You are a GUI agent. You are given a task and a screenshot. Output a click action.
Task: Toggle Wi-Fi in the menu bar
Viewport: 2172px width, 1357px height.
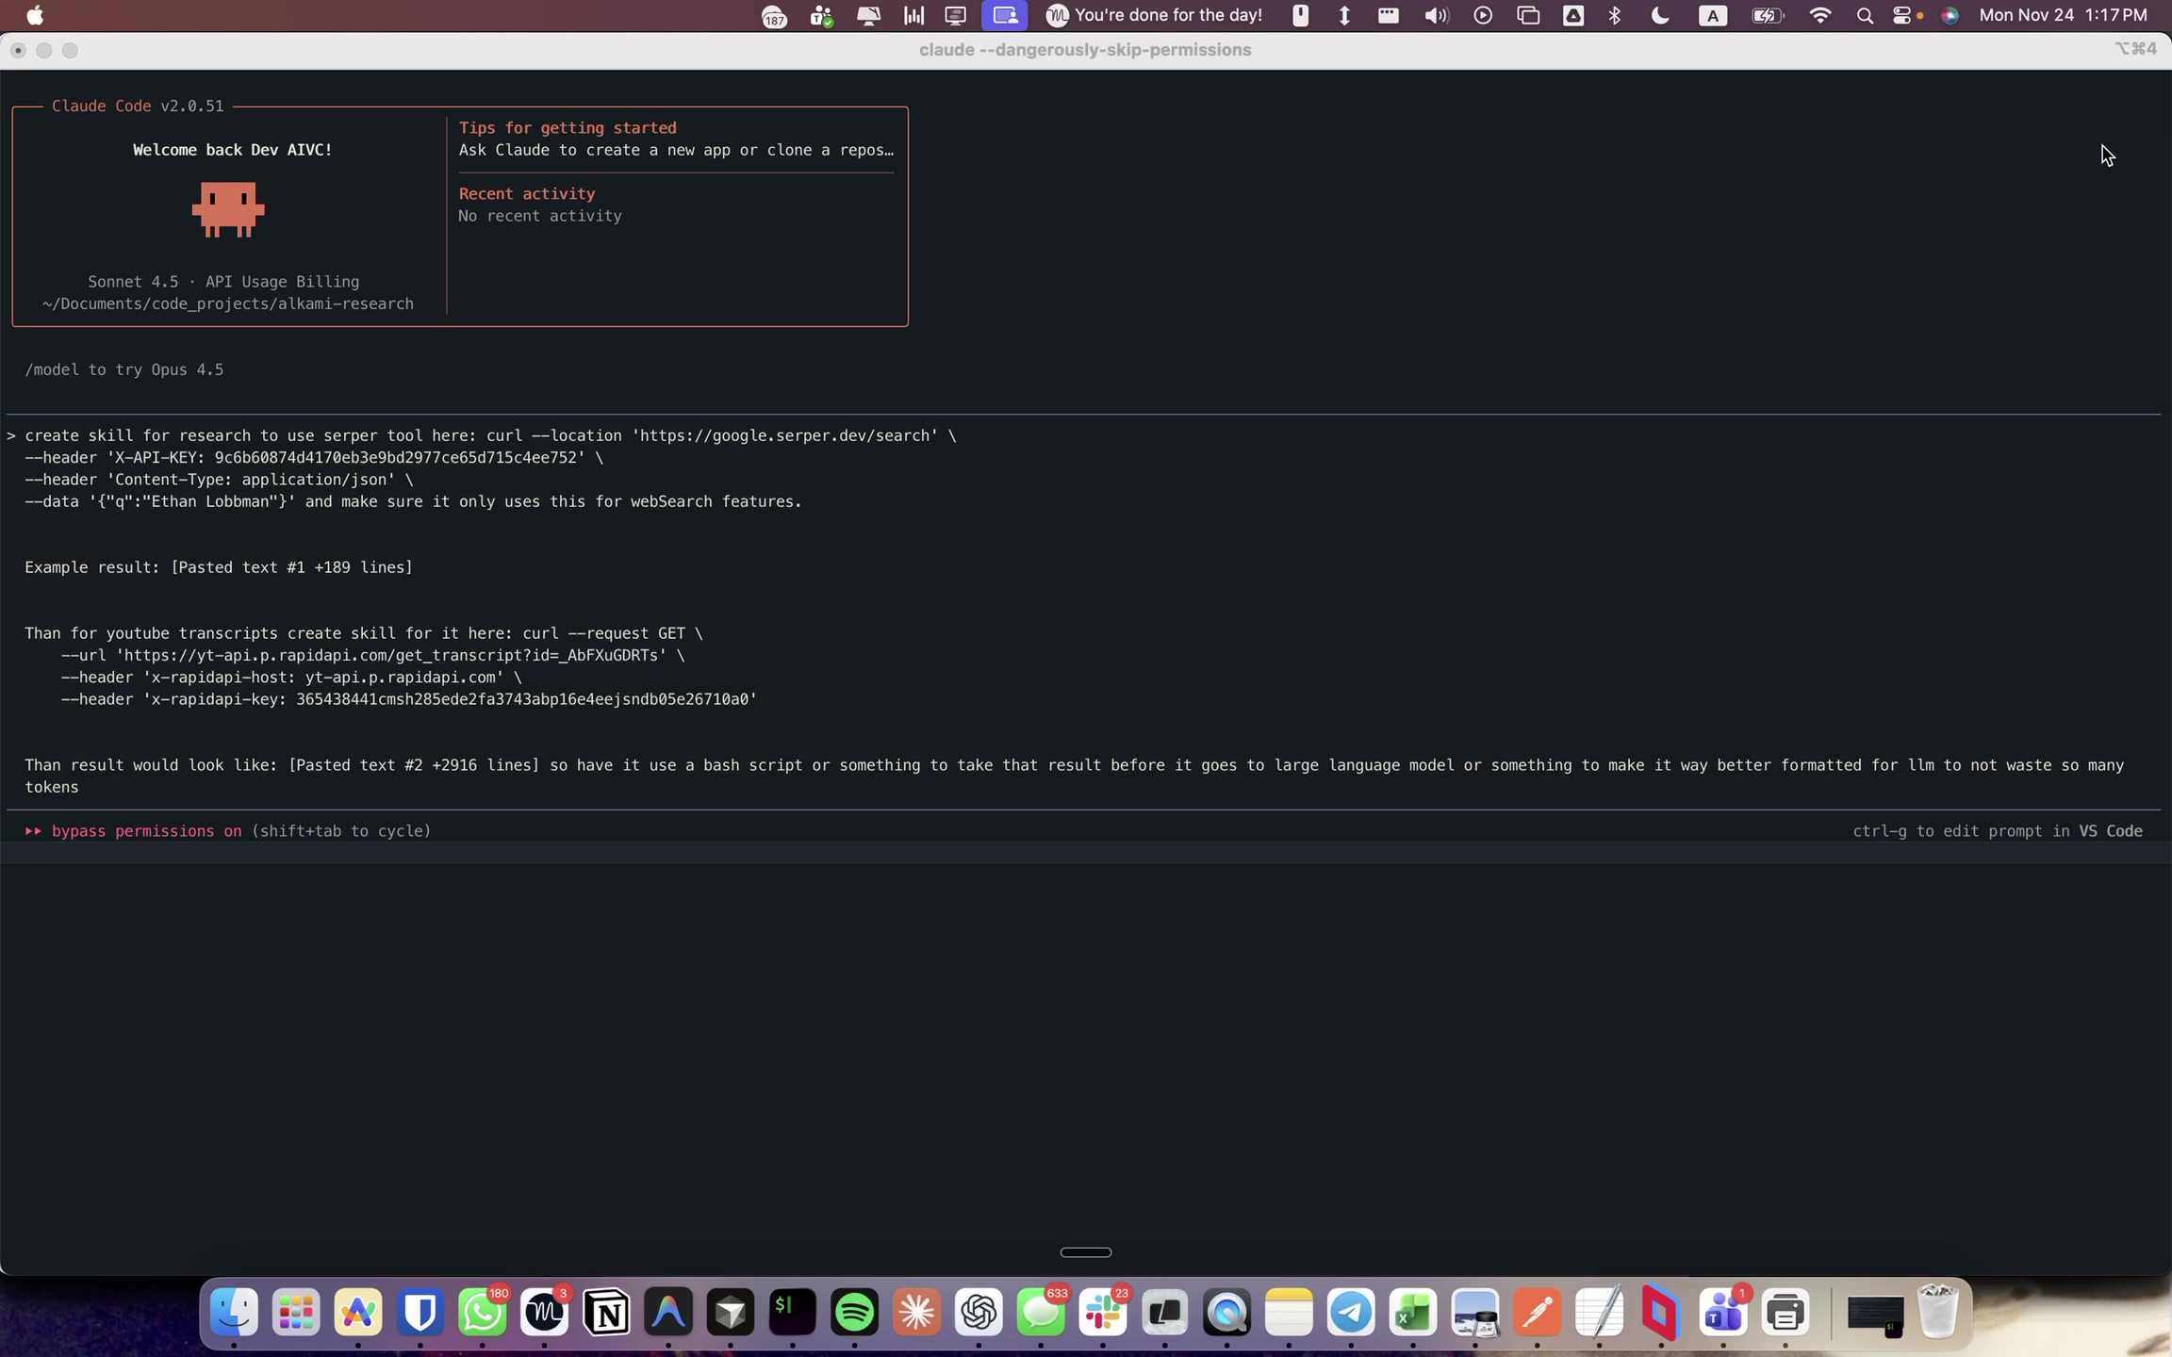tap(1820, 15)
